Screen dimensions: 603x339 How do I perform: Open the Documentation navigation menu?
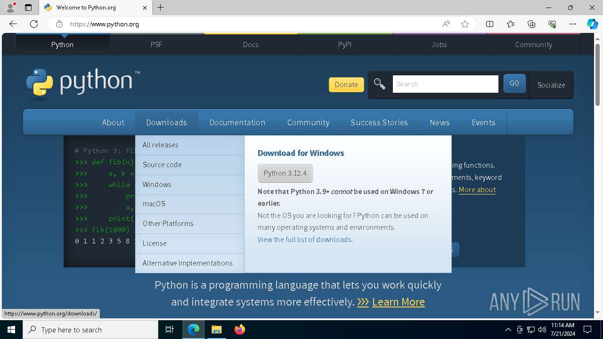tap(237, 122)
